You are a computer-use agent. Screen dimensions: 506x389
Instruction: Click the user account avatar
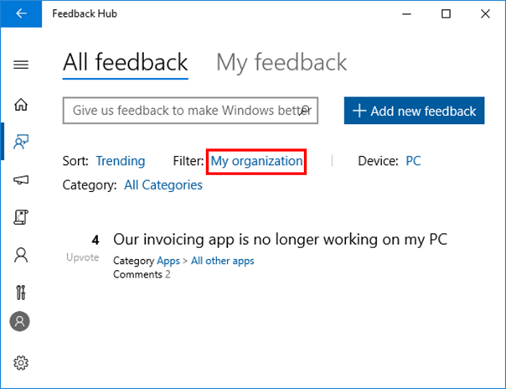[20, 321]
